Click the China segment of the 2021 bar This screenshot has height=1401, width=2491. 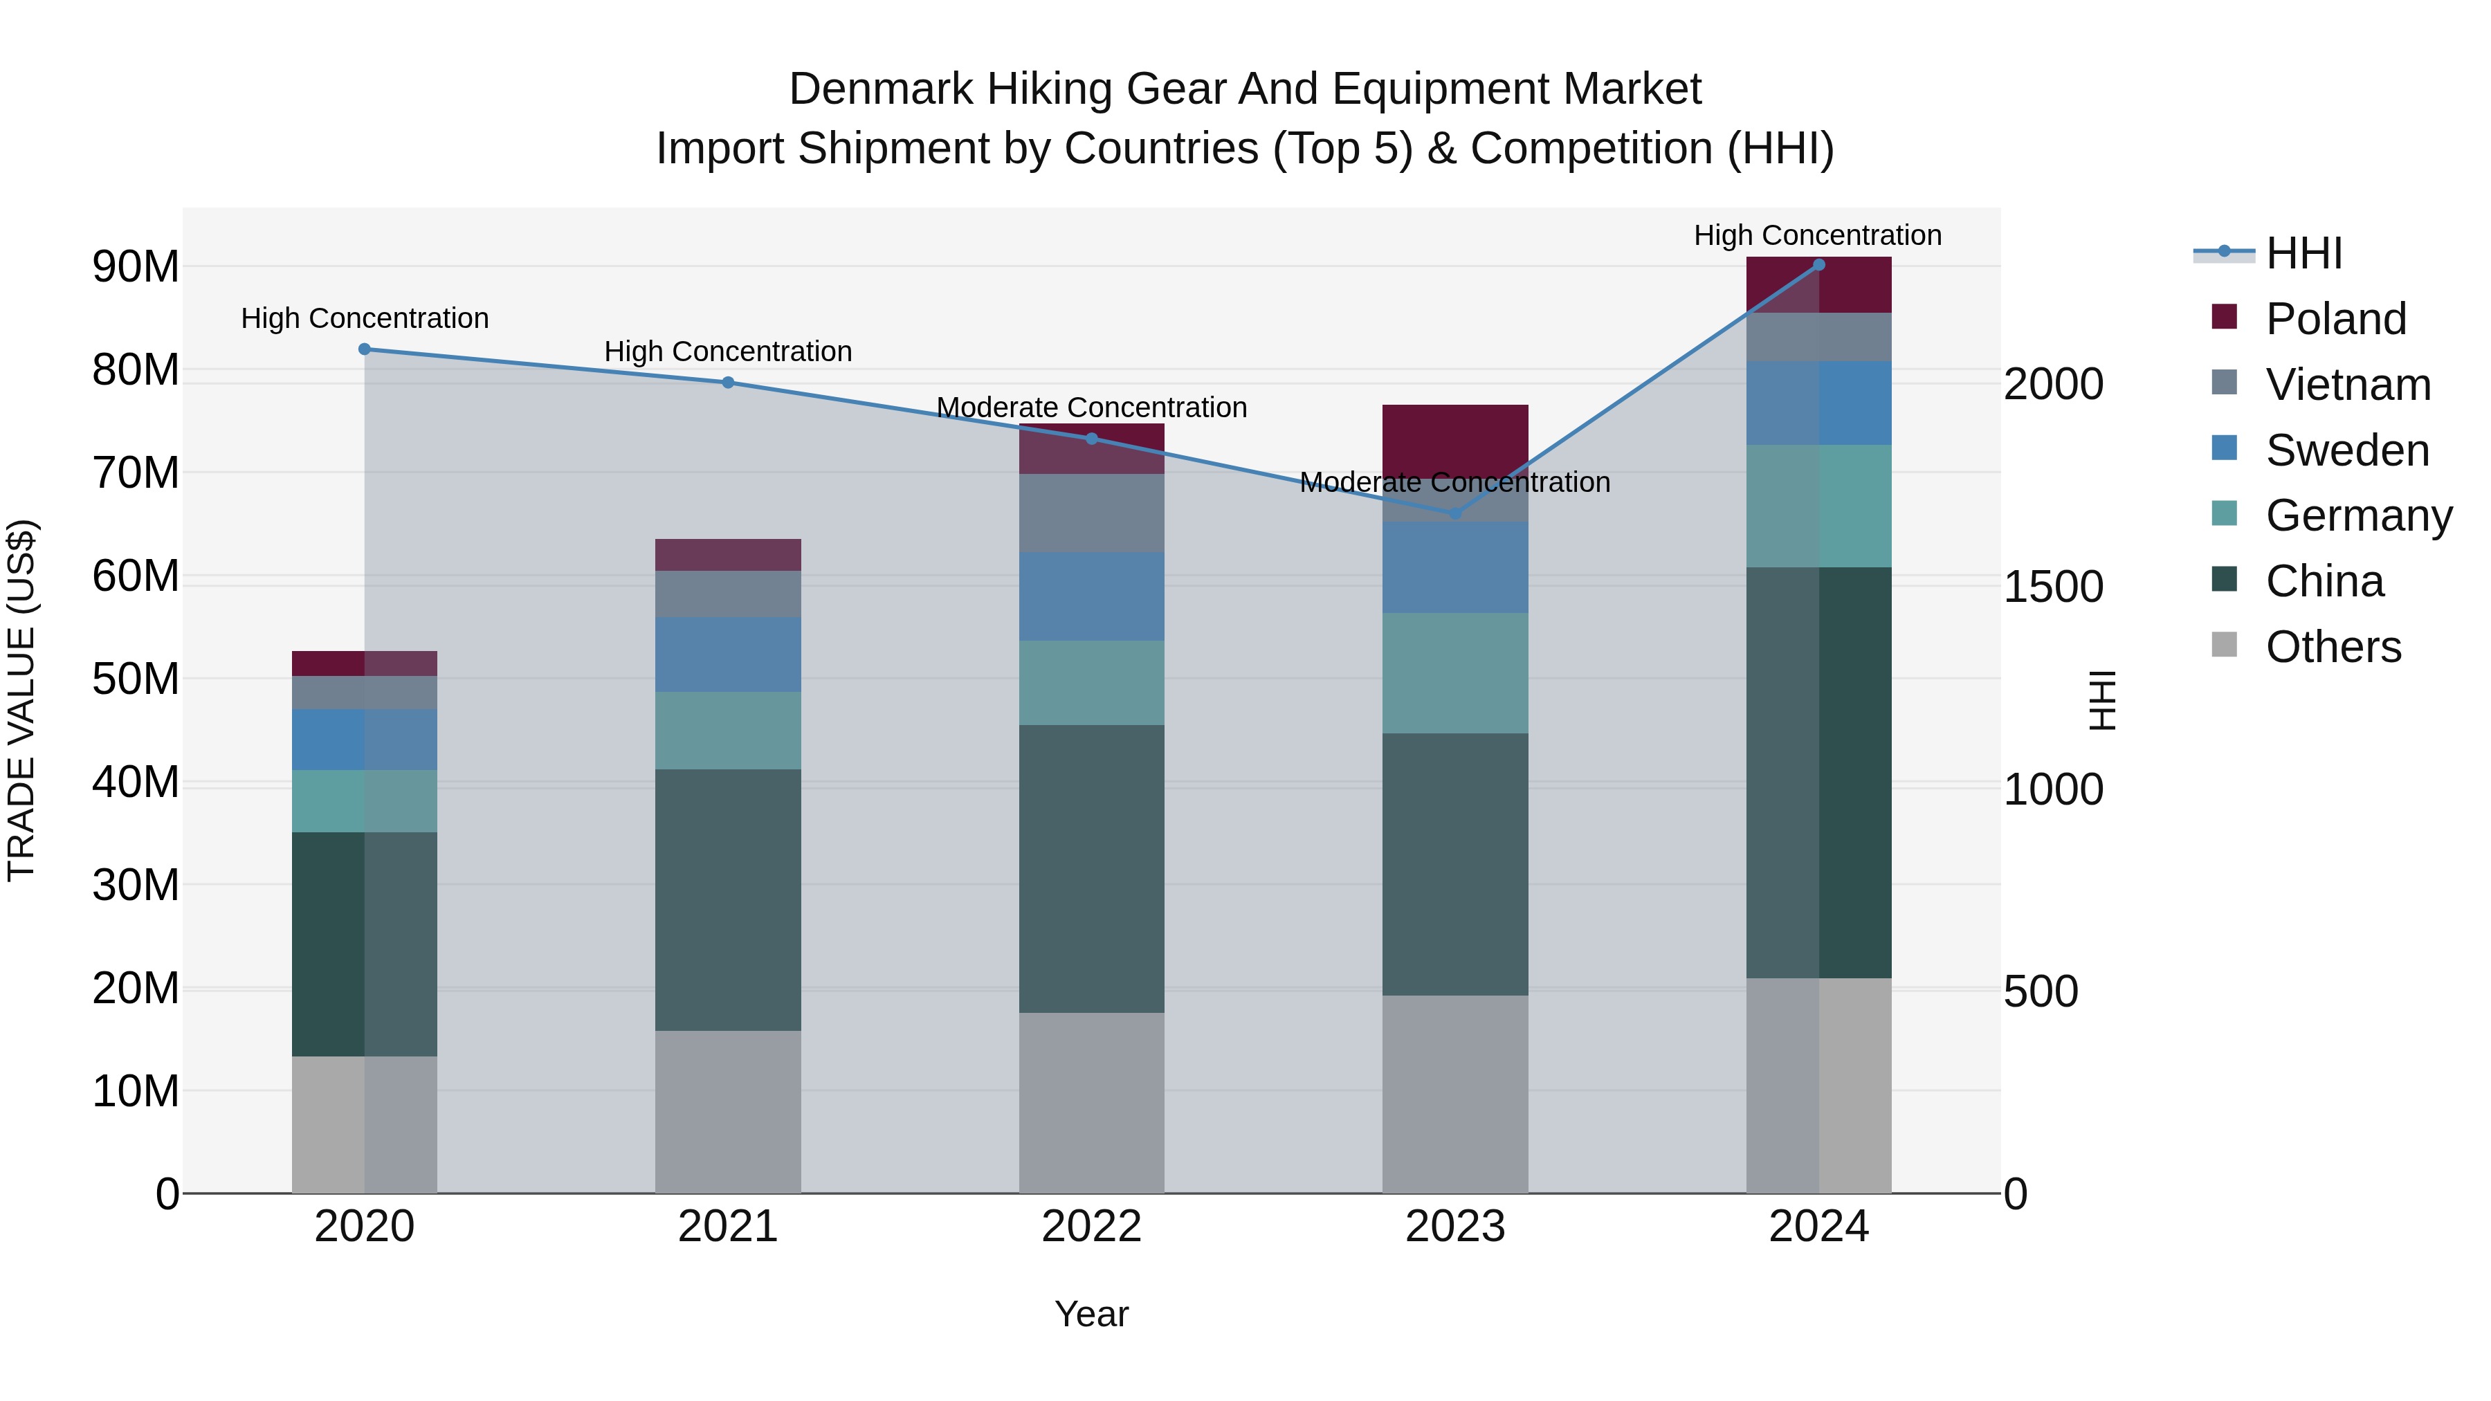coord(728,899)
